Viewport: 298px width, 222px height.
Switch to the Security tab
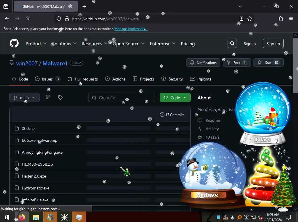[x=172, y=79]
